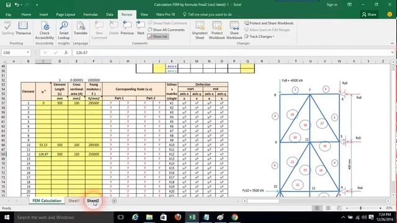Open the Nitro Pro 10 tab
Image resolution: width=397 pixels, height=223 pixels.
click(166, 14)
